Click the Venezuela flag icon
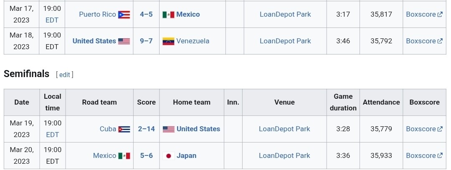451x170 pixels. click(x=168, y=41)
